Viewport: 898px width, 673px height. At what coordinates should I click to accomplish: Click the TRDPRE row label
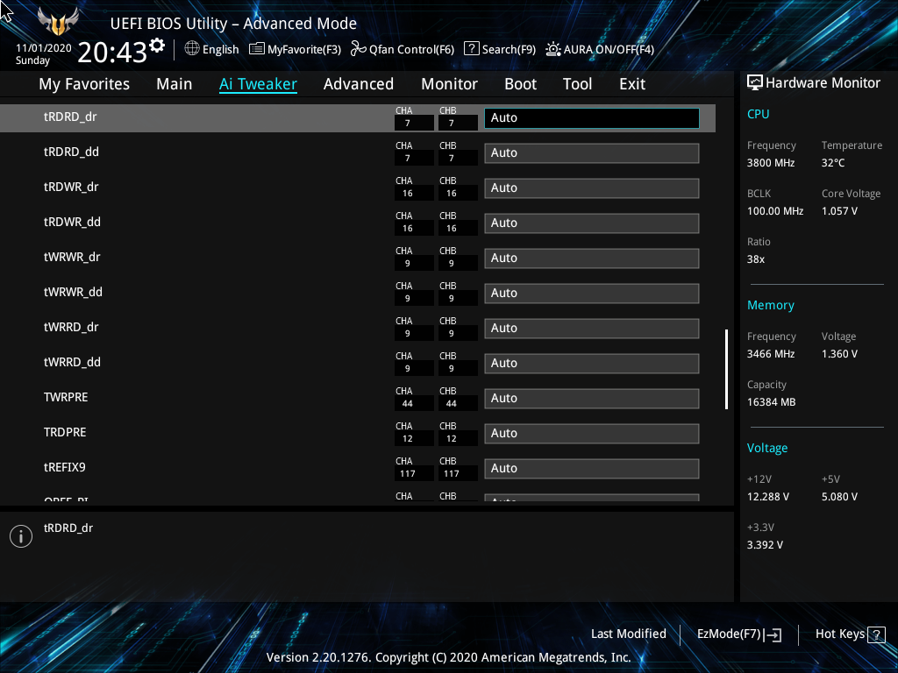(x=65, y=433)
